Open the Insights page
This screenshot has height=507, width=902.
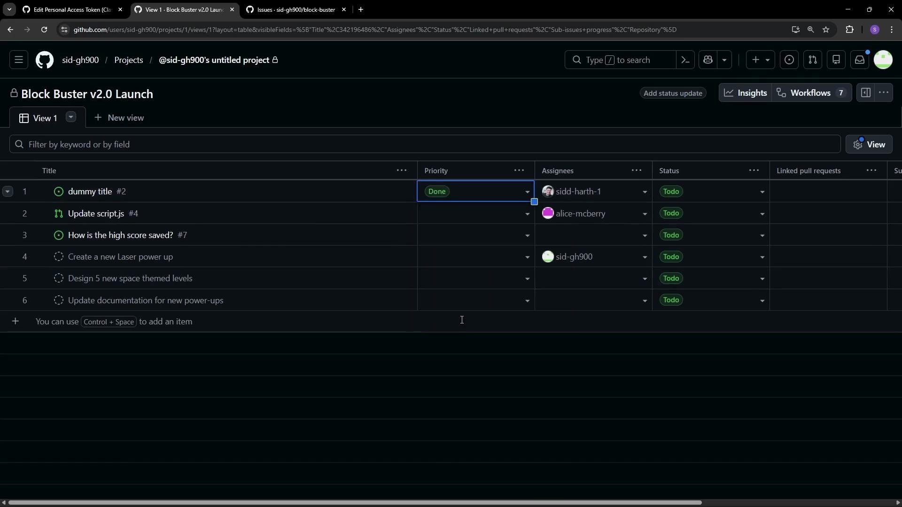[746, 93]
